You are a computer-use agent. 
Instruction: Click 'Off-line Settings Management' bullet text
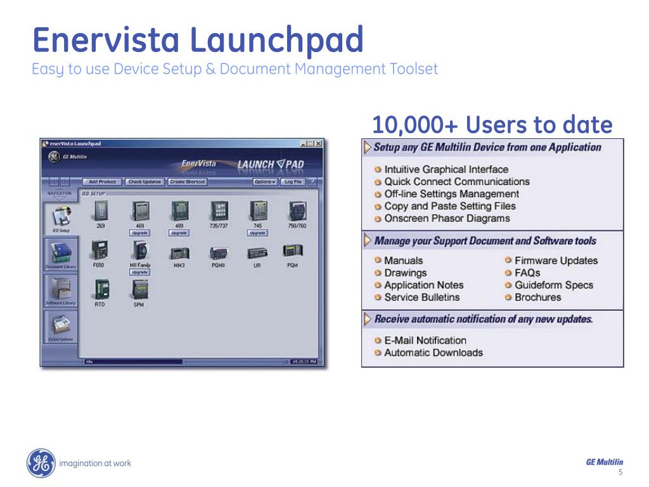tap(451, 194)
